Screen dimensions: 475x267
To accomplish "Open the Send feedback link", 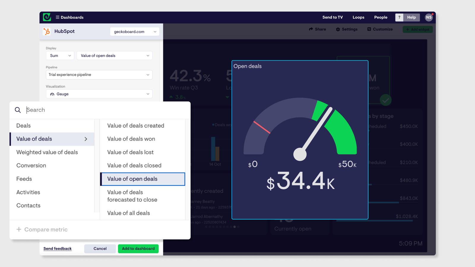I will pos(57,249).
